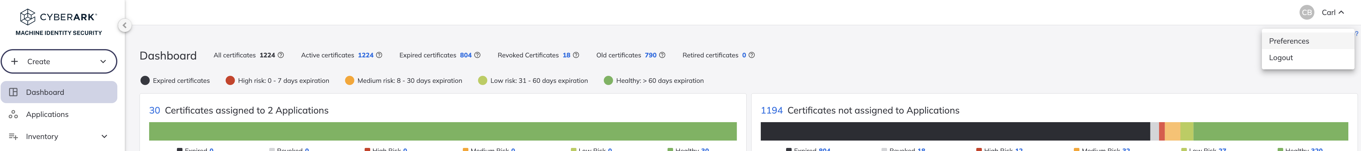1361x151 pixels.
Task: Click the green assigned certificates bar
Action: [x=442, y=132]
